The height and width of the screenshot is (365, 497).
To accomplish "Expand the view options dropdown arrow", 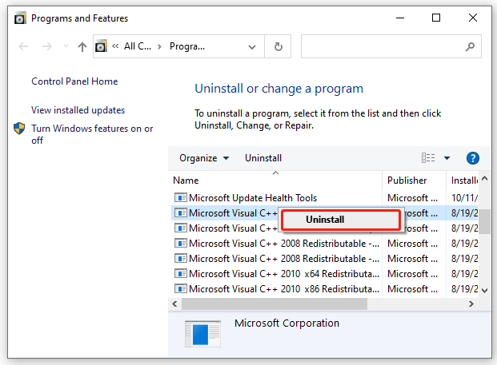I will 447,158.
